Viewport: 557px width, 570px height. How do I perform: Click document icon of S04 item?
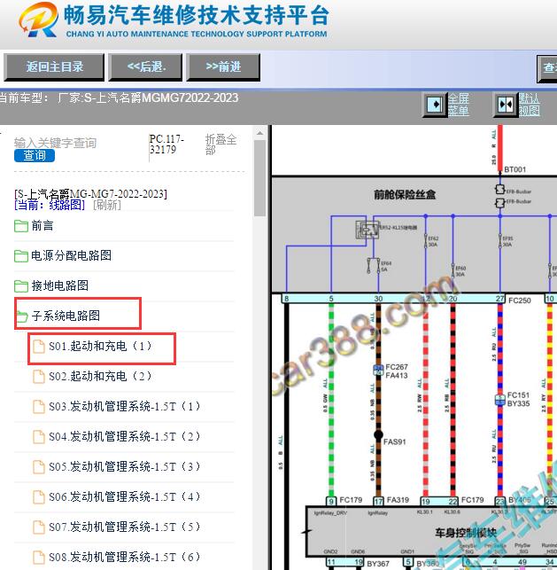coord(38,437)
